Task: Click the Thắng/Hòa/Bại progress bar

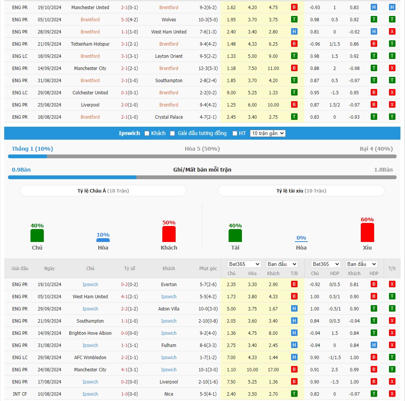Action: [x=202, y=156]
